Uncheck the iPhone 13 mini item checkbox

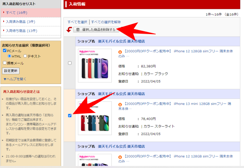click(x=70, y=116)
